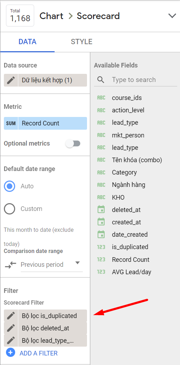Edit Bộ lọc lead_type filter pencil icon
Screen dimensions: 180x365
pos(11,341)
